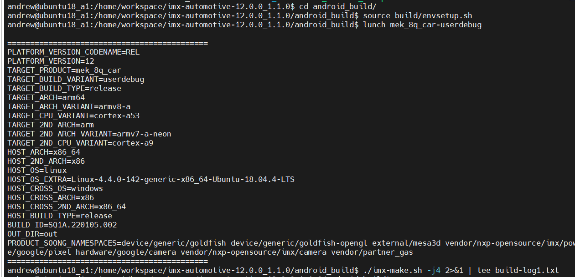Image resolution: width=575 pixels, height=277 pixels.
Task: Click the 'source build/envsetup.sh' command
Action: tap(417, 15)
